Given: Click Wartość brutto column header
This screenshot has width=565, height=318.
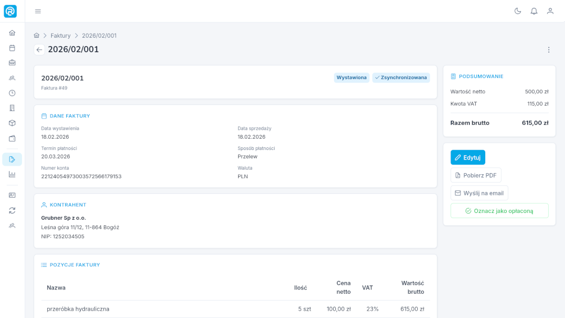Looking at the screenshot, I should (x=413, y=288).
